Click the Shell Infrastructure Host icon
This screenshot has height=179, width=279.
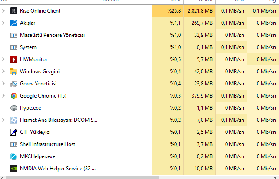click(x=14, y=144)
